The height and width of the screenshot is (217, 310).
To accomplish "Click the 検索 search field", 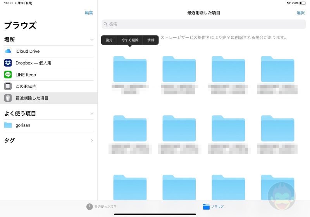I will click(204, 24).
